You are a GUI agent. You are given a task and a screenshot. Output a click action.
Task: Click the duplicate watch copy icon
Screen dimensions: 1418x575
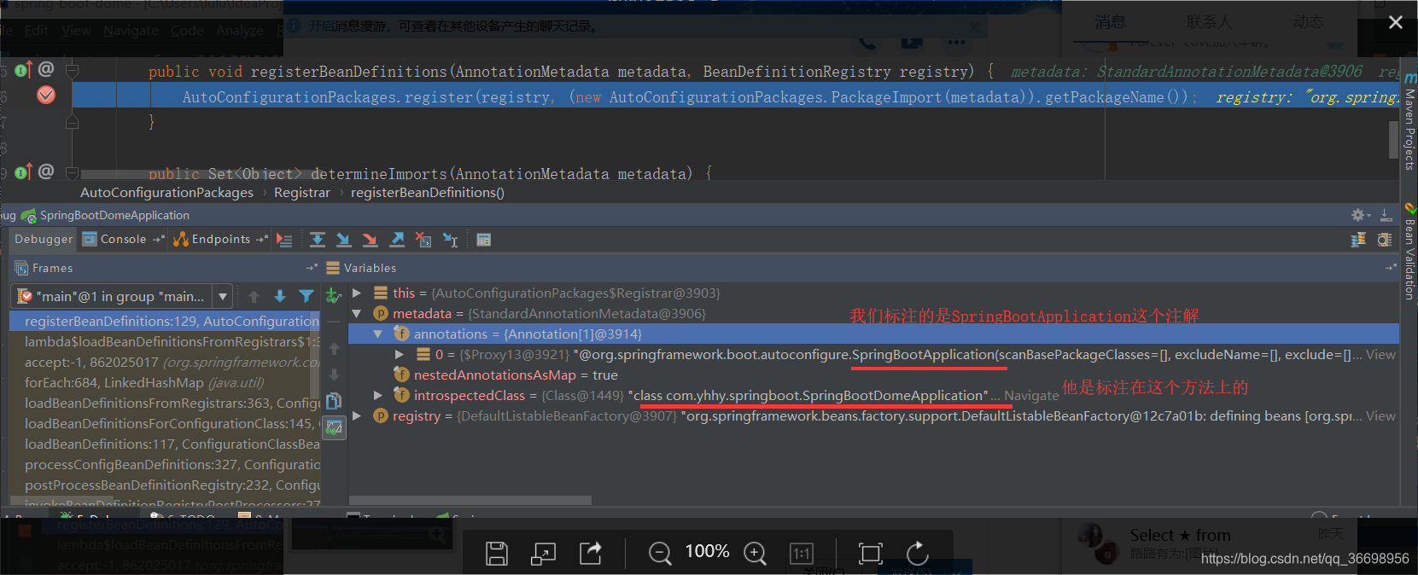coord(334,400)
